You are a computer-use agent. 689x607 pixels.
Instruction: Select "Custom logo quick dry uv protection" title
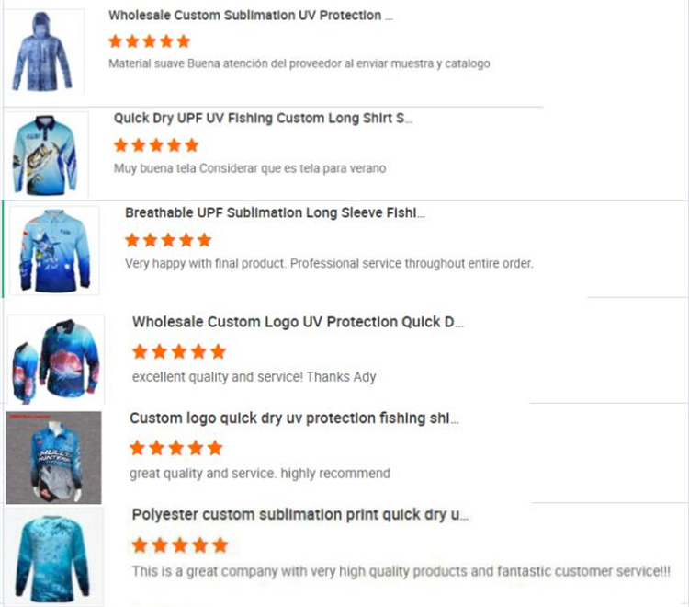[294, 418]
